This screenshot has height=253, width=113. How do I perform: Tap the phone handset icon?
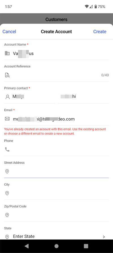coord(7,149)
